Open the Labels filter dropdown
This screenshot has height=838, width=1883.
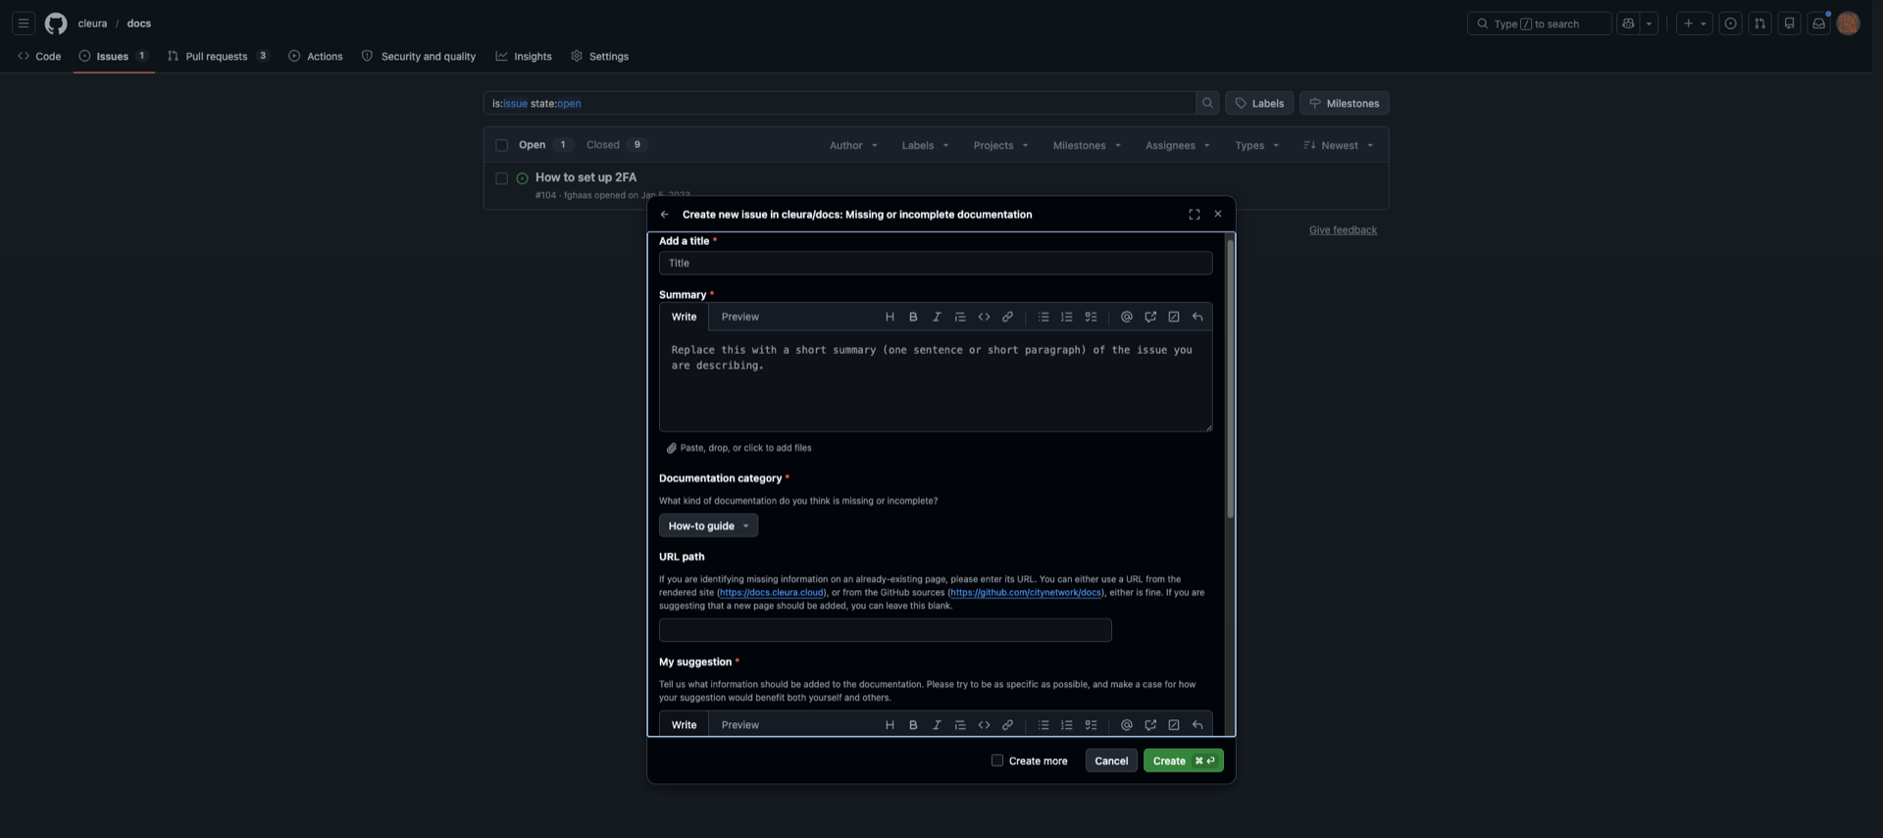[925, 145]
